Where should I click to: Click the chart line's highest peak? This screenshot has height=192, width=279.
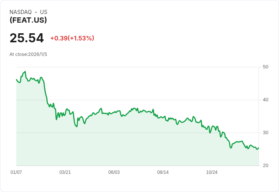25,71
